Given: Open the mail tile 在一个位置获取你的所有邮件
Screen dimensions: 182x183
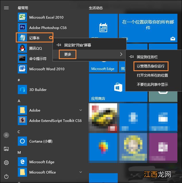Looking at the screenshot, I should tap(148, 28).
